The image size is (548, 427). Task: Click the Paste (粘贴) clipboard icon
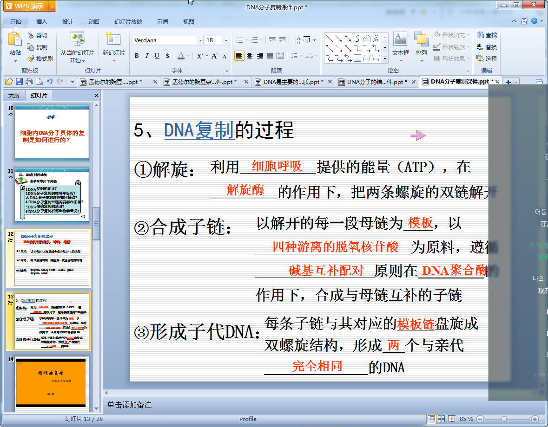click(15, 39)
